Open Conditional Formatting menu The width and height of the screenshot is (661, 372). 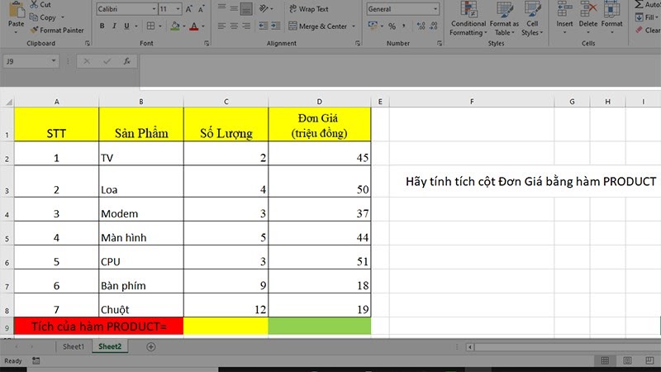pos(468,18)
